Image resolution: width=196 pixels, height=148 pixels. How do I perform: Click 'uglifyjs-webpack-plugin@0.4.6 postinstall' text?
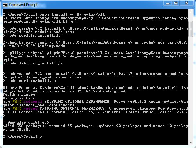coord(55,53)
